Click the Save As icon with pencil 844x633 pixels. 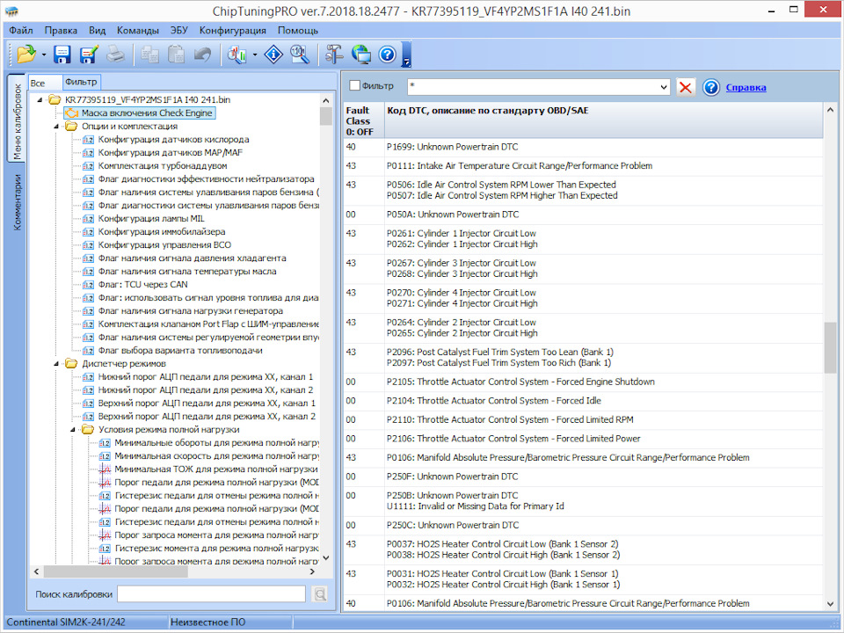tap(89, 55)
